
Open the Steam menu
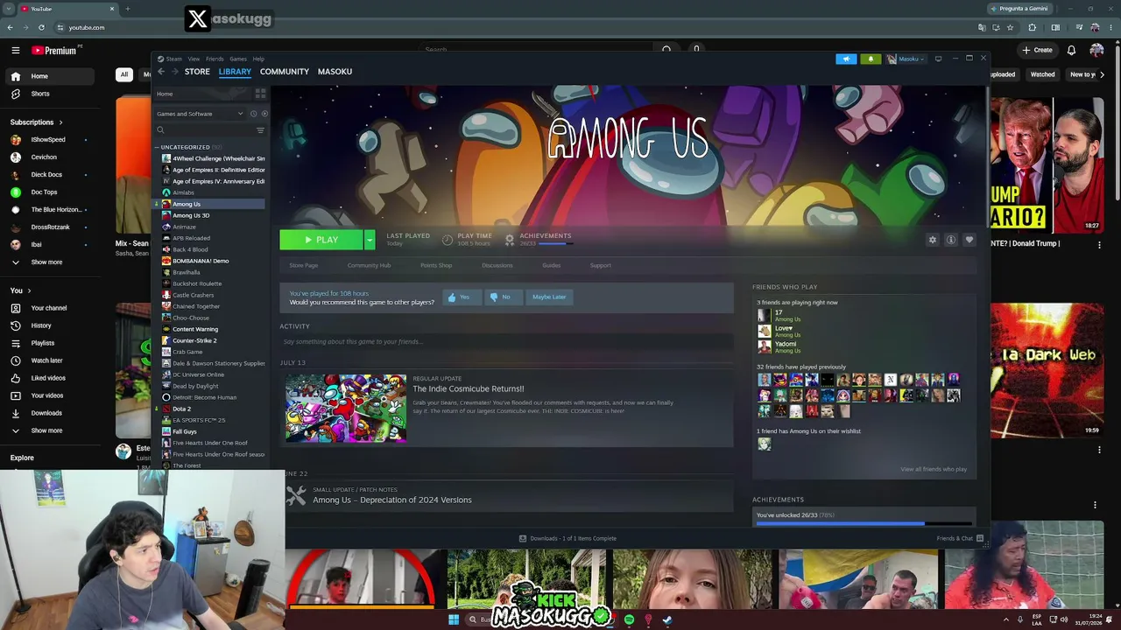click(173, 59)
